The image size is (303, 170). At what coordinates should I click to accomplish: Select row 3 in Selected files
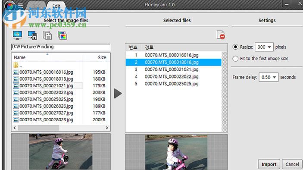pyautogui.click(x=173, y=69)
